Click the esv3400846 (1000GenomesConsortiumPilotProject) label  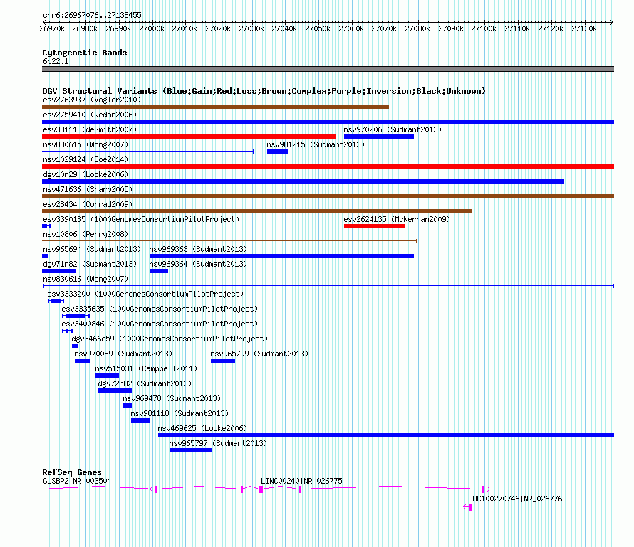(x=160, y=324)
